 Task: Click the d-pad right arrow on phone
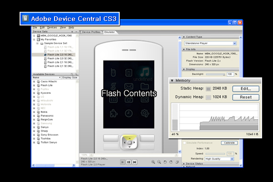click(134, 142)
